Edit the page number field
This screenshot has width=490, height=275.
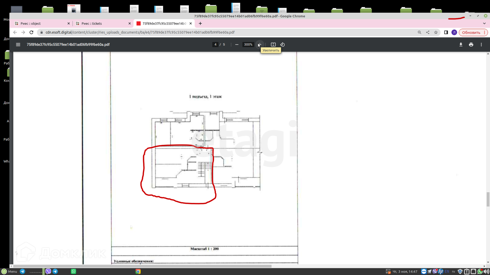coord(215,45)
